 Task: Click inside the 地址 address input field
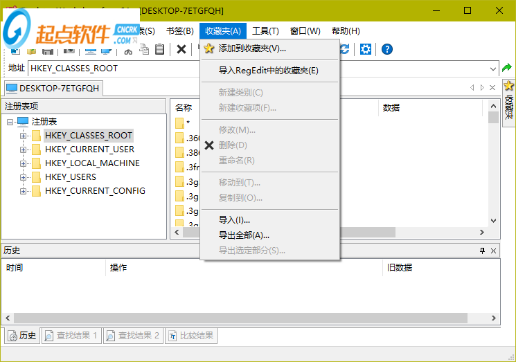[257, 69]
